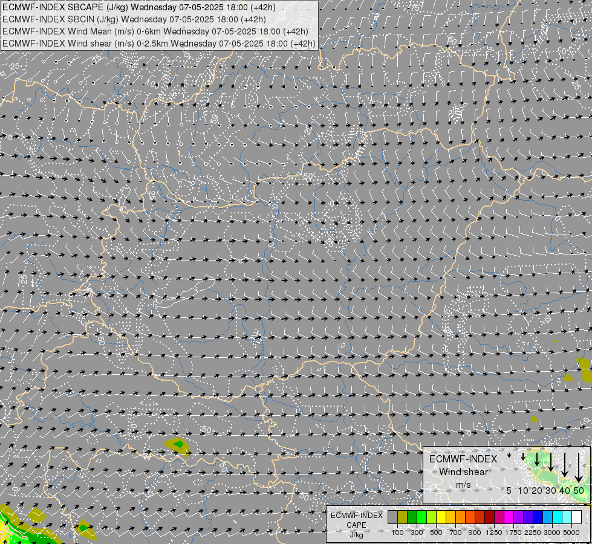The width and height of the screenshot is (592, 544).
Task: Choose the pure yellow CAPE swatch after 500
Action: coord(441,517)
